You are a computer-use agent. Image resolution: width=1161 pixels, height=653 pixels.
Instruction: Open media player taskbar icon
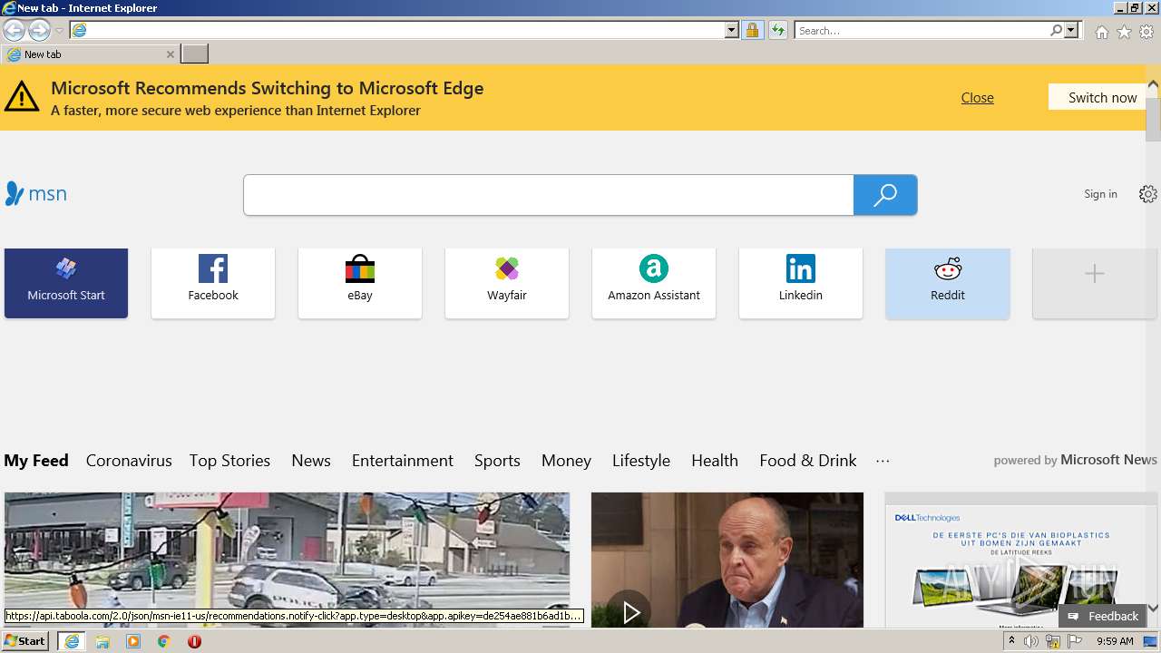point(133,641)
